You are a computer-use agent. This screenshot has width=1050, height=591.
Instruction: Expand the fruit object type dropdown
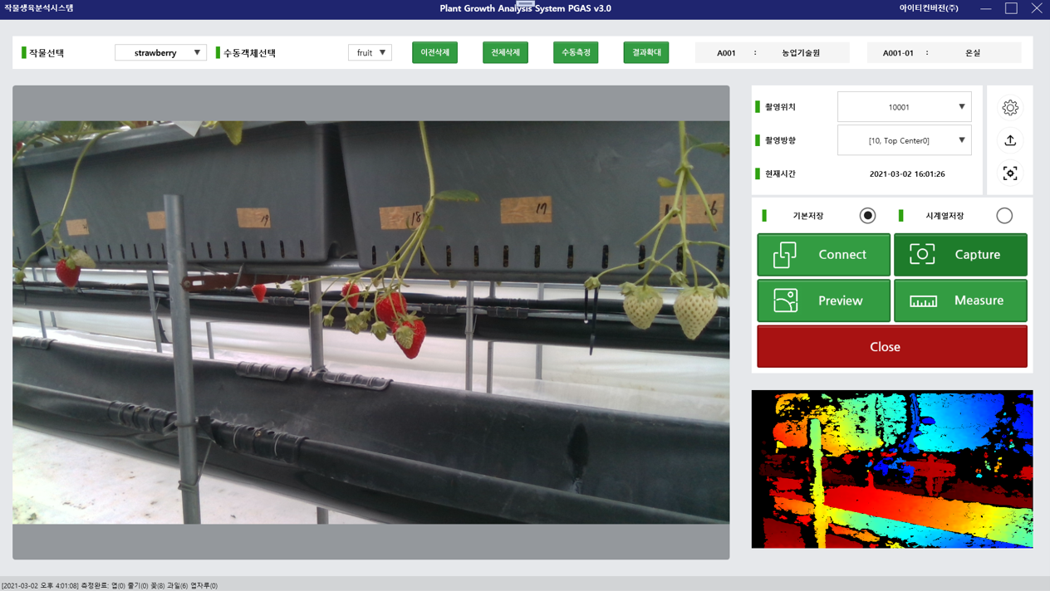point(370,53)
